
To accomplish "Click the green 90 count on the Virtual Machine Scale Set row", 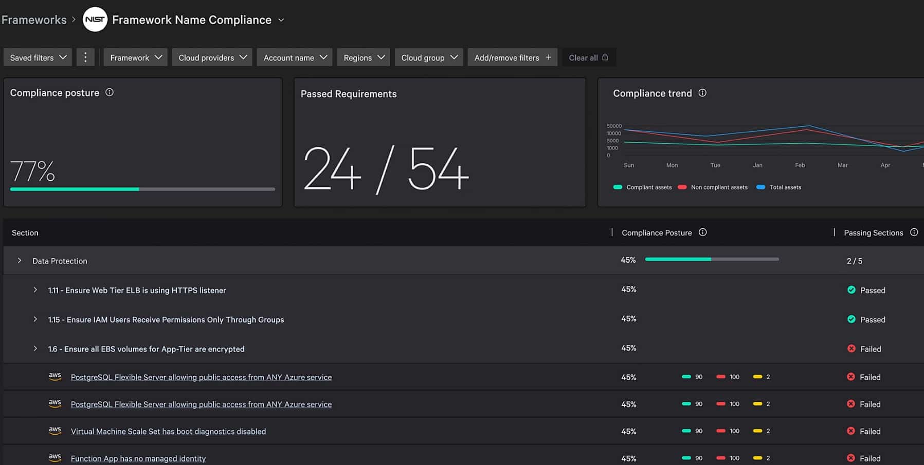I will pyautogui.click(x=699, y=431).
